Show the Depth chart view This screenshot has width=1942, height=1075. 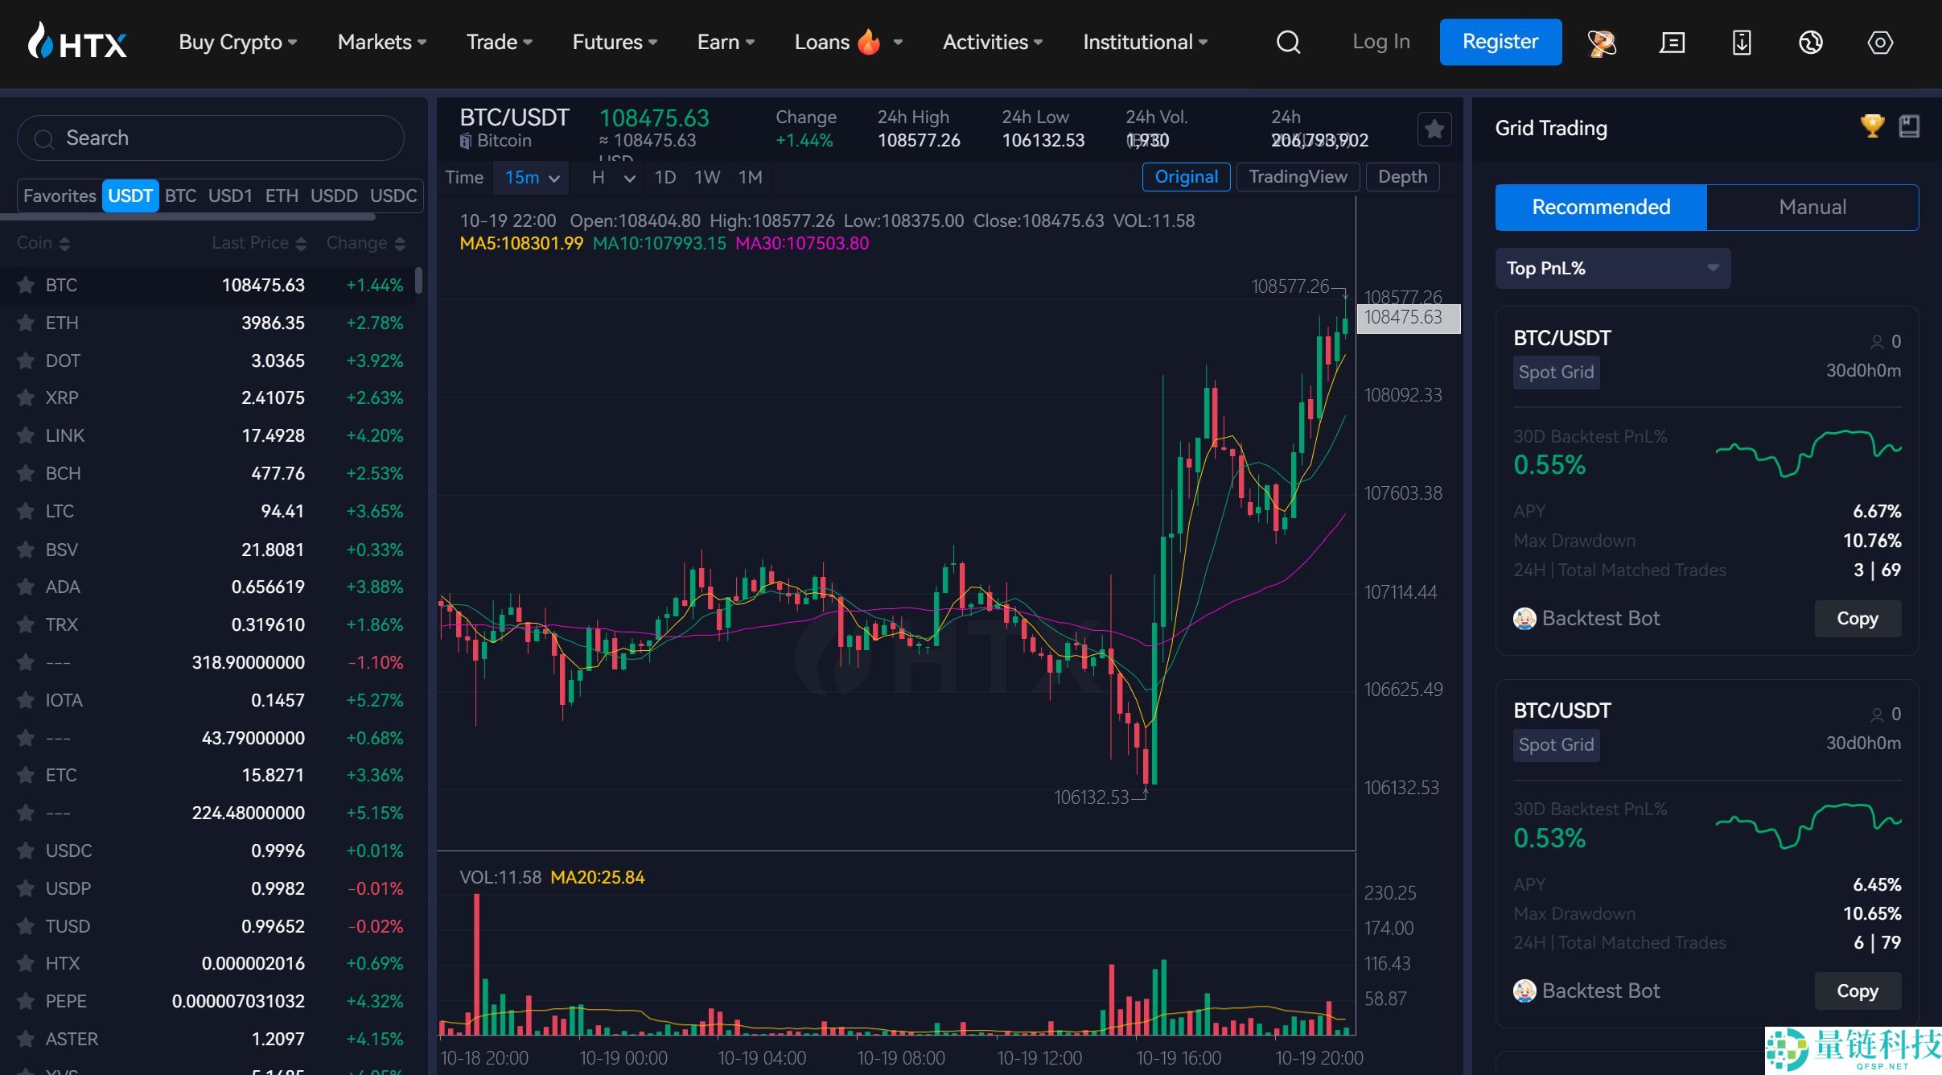pyautogui.click(x=1402, y=177)
